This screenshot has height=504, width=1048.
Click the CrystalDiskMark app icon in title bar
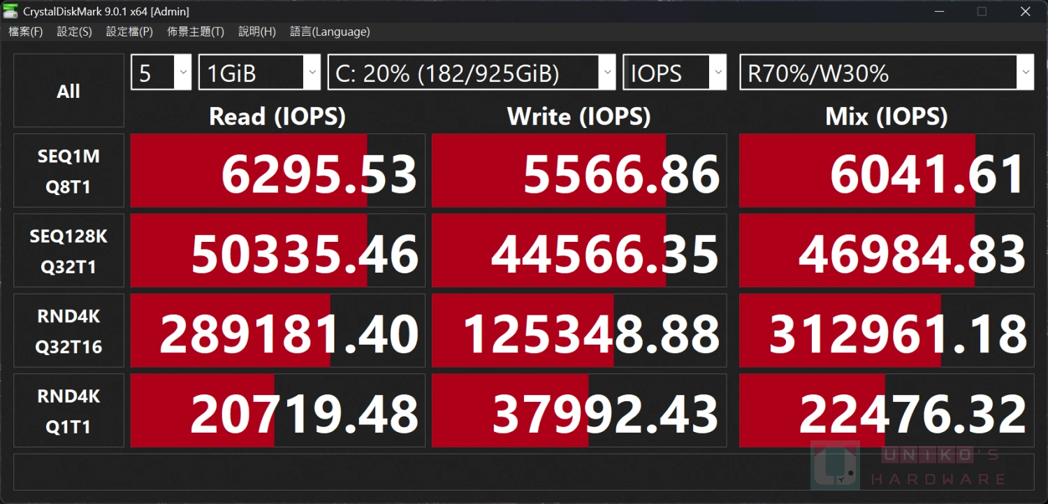[x=10, y=11]
